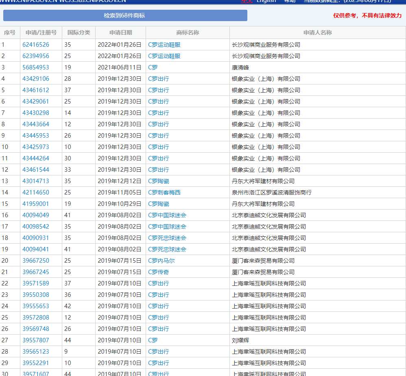The image size is (406, 376).
Task: Open registration number 43425973
Action: point(36,147)
